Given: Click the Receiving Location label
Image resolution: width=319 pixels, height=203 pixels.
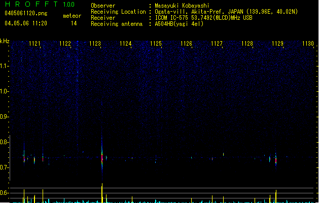Looking at the screenshot, I should tap(118, 12).
